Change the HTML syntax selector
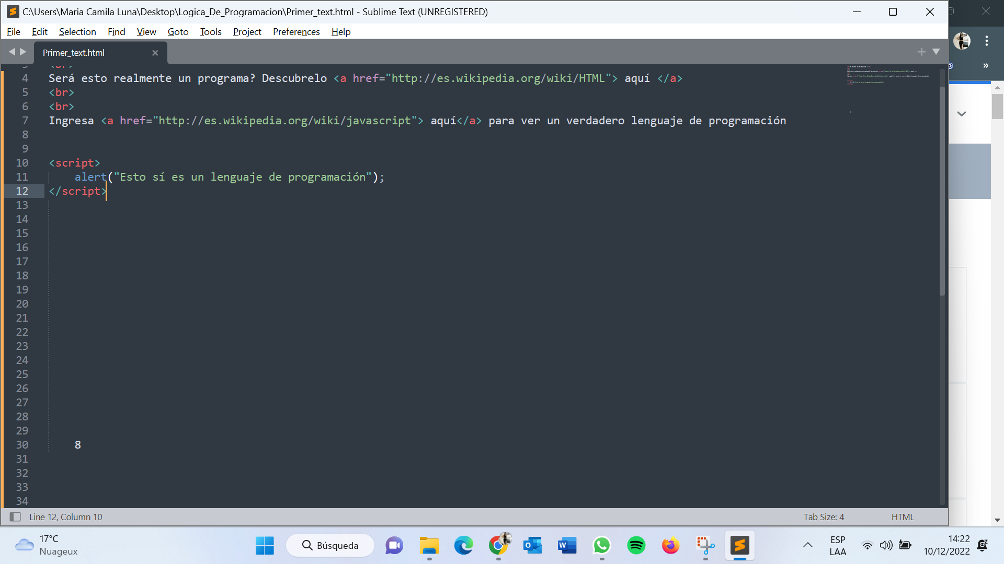Viewport: 1004px width, 564px height. pos(903,517)
